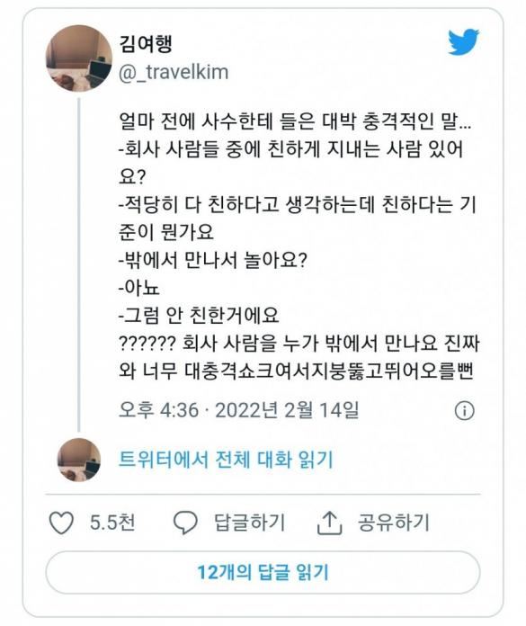Click the tweet line -그럼 안 친한거에요

click(x=199, y=316)
